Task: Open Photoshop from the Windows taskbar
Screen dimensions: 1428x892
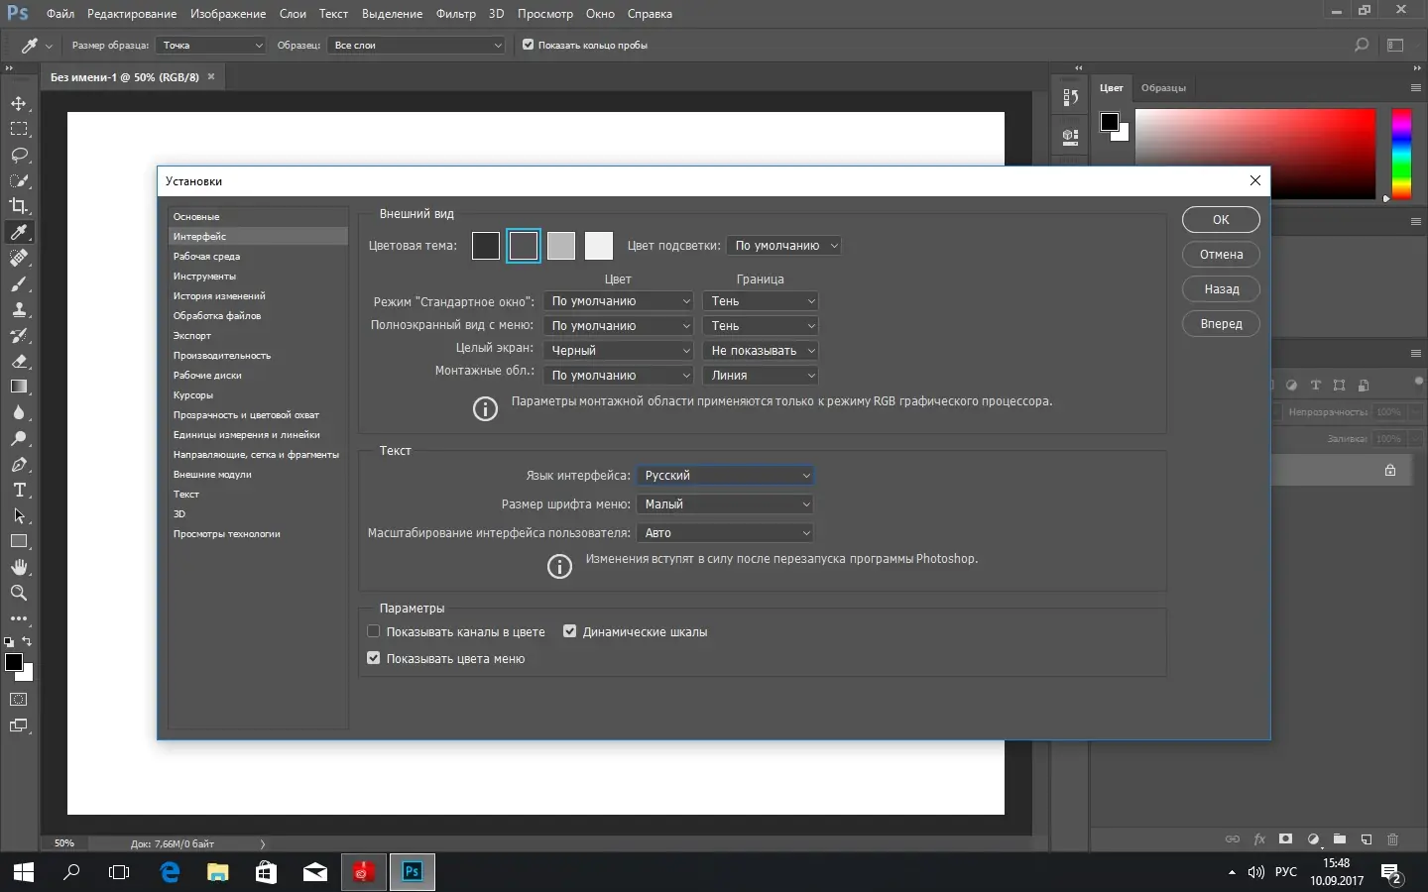Action: (413, 872)
